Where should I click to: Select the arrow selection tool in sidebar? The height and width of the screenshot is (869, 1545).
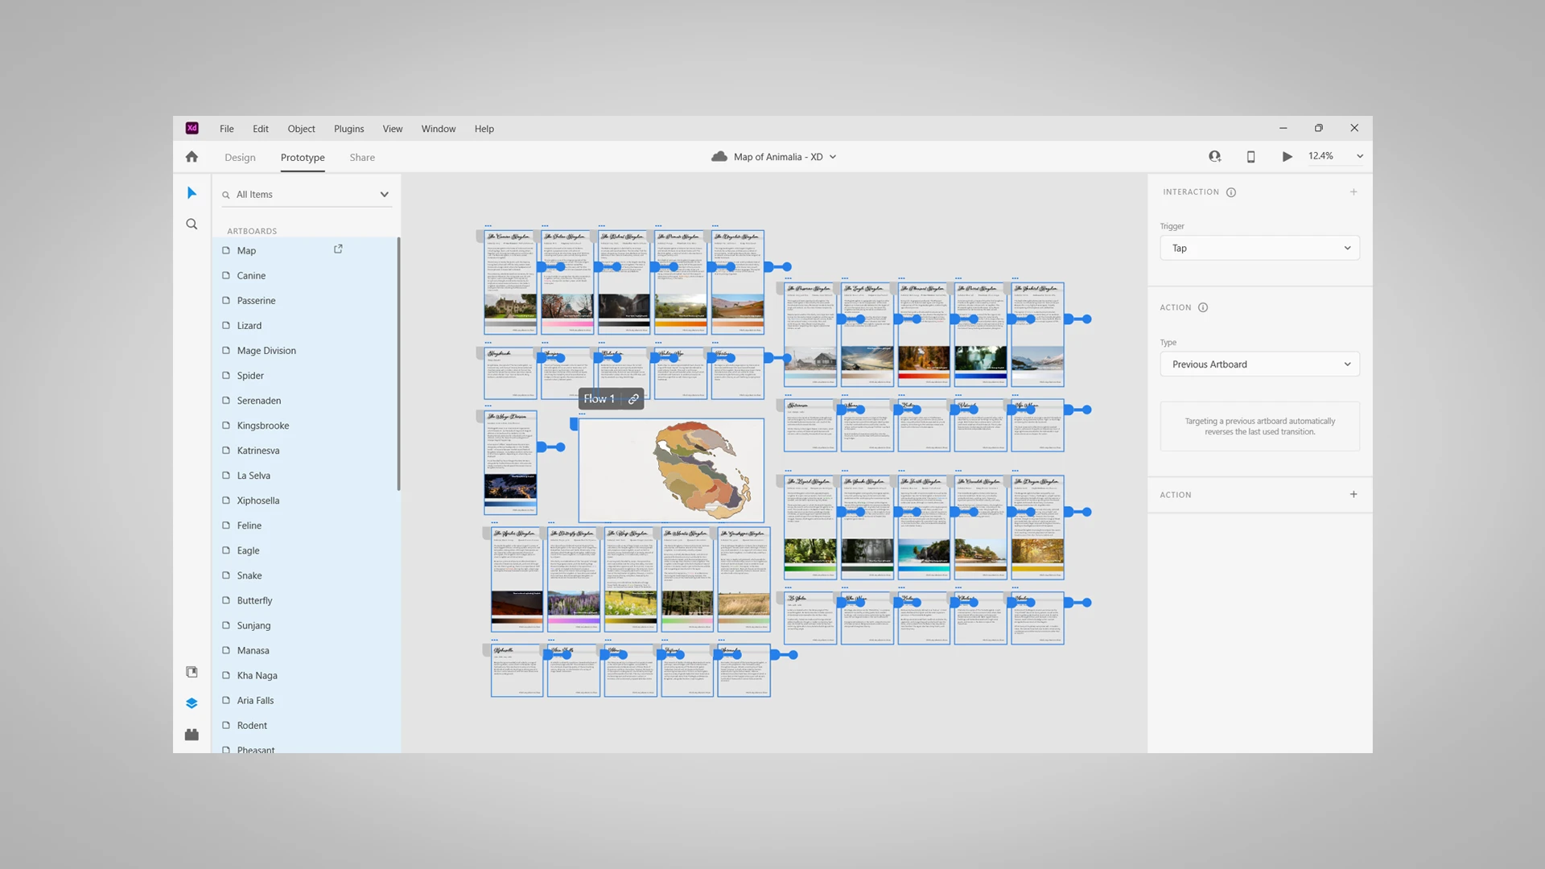pos(192,192)
